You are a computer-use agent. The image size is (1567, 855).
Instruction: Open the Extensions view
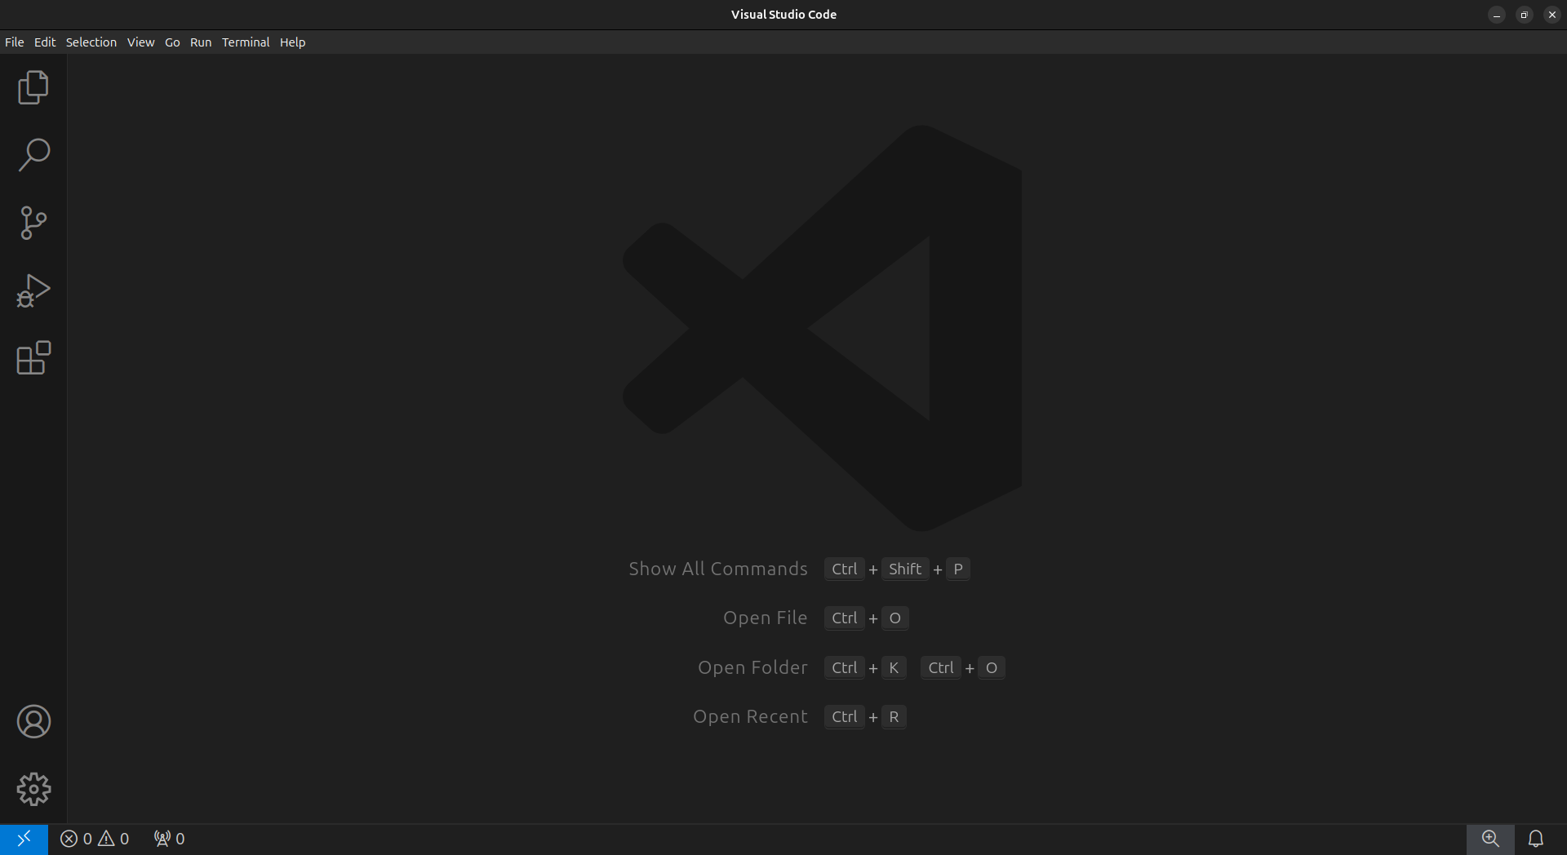click(x=33, y=358)
